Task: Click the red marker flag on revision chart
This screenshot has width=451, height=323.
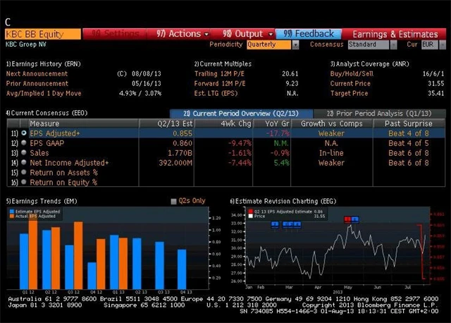Action: pos(348,219)
